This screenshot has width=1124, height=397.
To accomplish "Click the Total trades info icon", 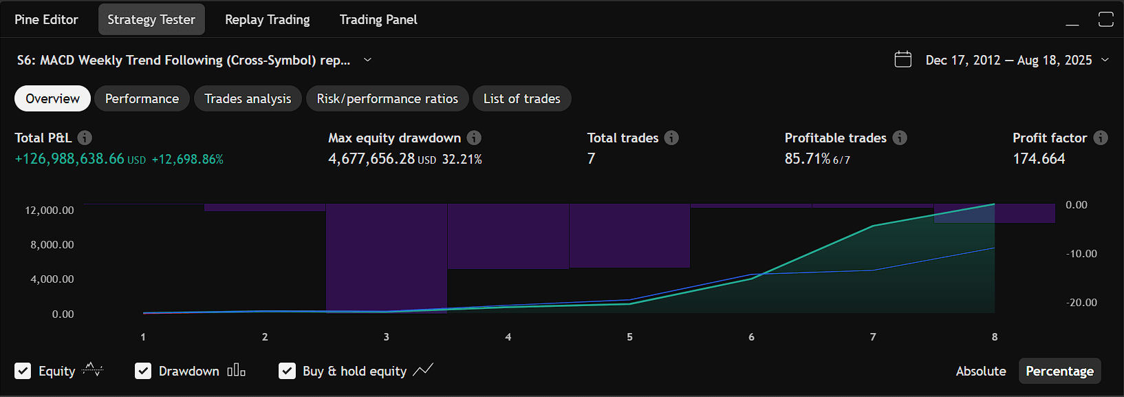I will [x=671, y=138].
